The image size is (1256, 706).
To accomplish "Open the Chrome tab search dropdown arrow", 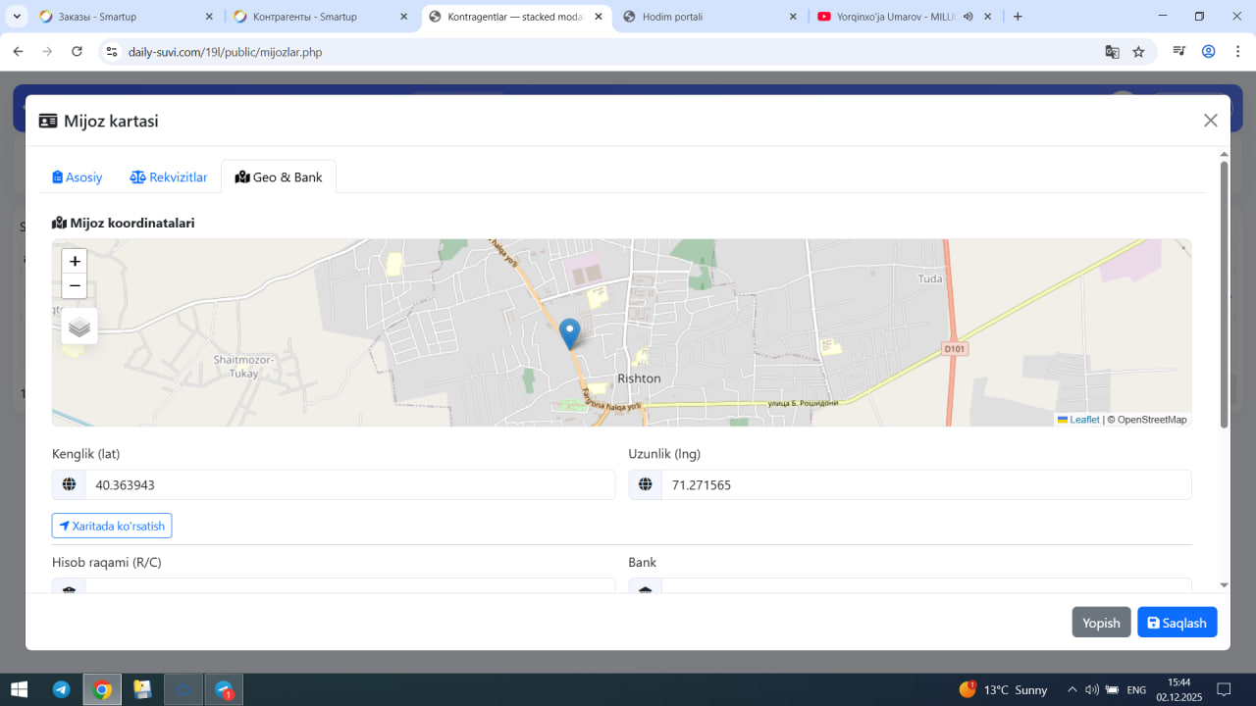I will pos(17,17).
